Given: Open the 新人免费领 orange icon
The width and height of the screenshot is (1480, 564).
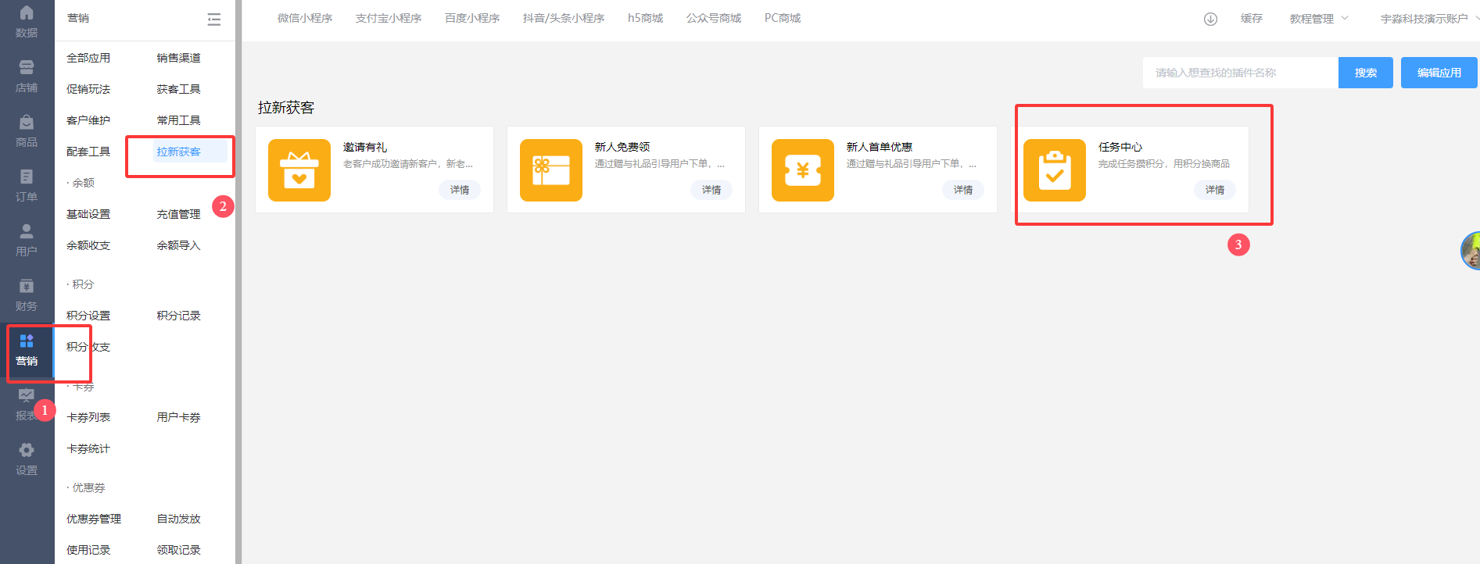Looking at the screenshot, I should [551, 170].
